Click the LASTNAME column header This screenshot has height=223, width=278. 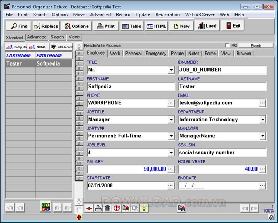tap(20, 55)
